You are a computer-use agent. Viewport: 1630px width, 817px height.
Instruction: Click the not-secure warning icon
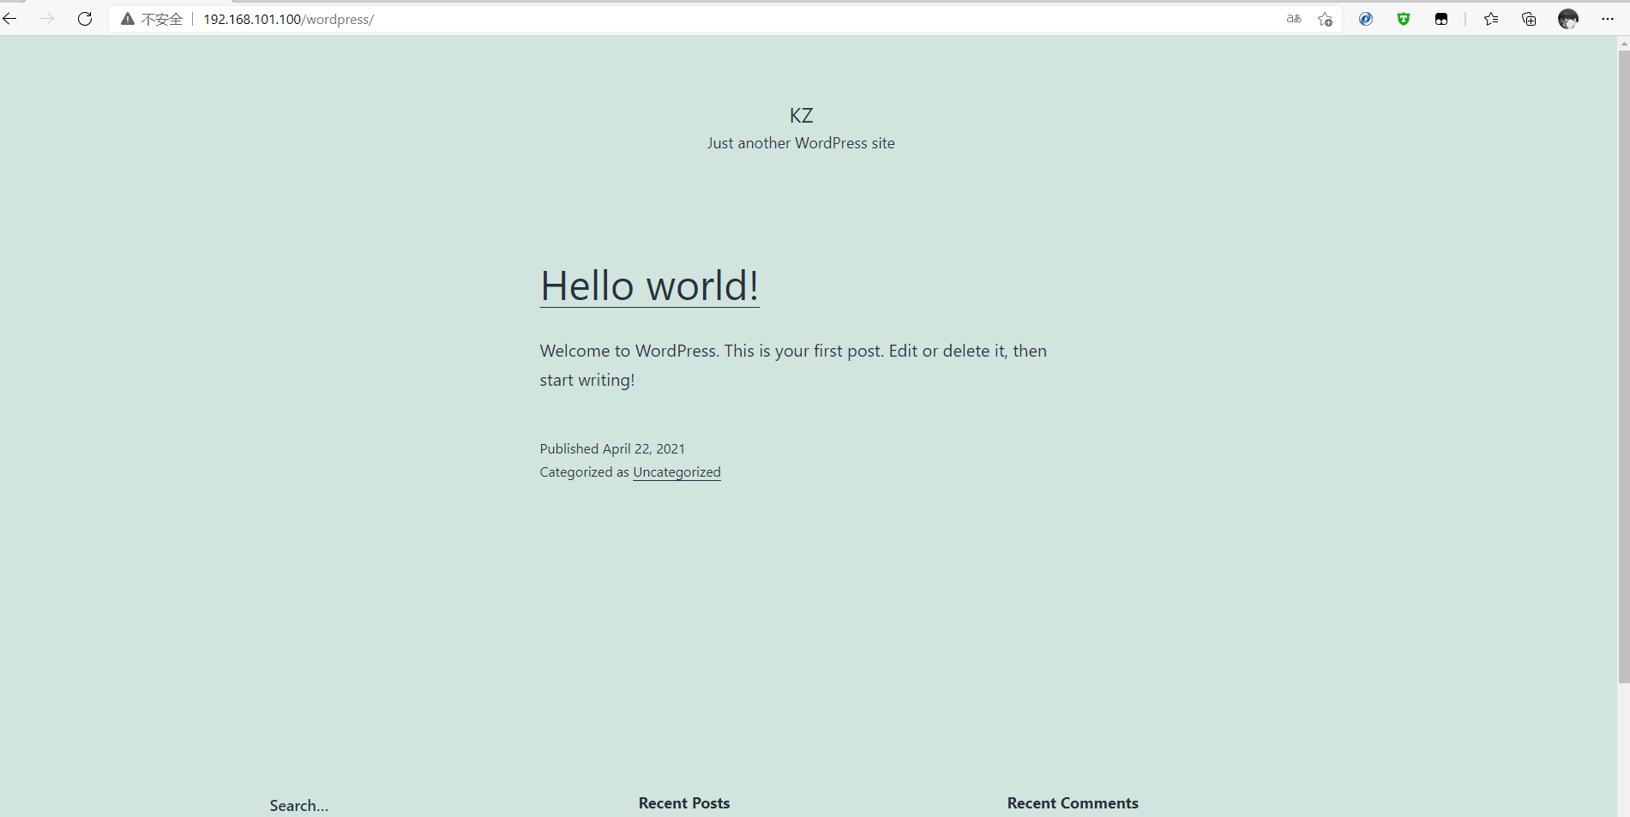pos(128,19)
